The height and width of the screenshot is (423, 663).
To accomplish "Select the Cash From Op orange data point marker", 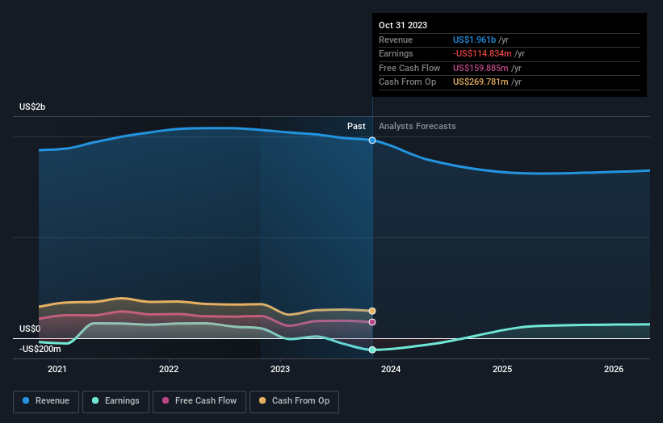I will [x=372, y=311].
